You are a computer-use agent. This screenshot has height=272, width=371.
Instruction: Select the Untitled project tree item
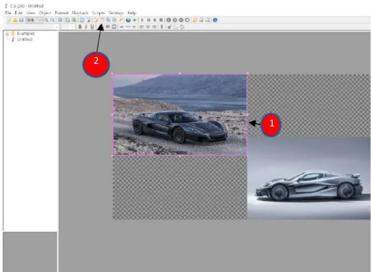click(25, 39)
